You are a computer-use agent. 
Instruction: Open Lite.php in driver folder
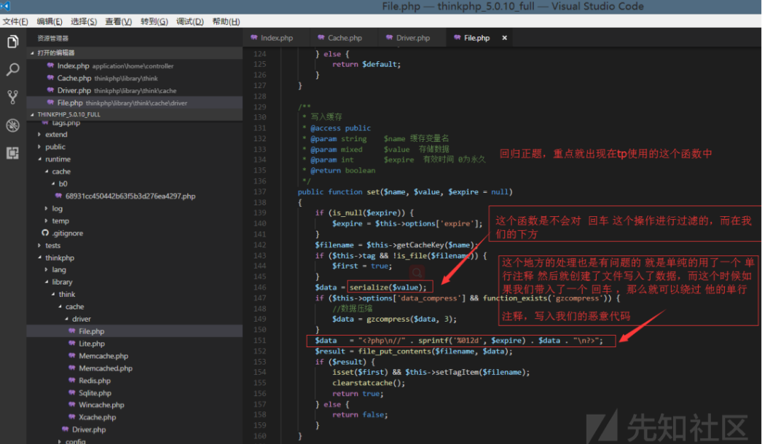[x=91, y=344]
